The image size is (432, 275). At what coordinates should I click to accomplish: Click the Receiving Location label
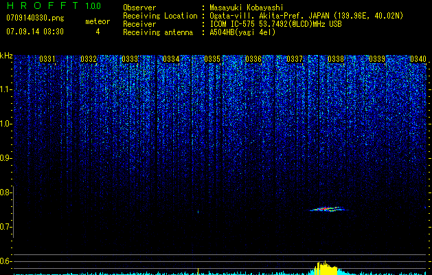(160, 16)
